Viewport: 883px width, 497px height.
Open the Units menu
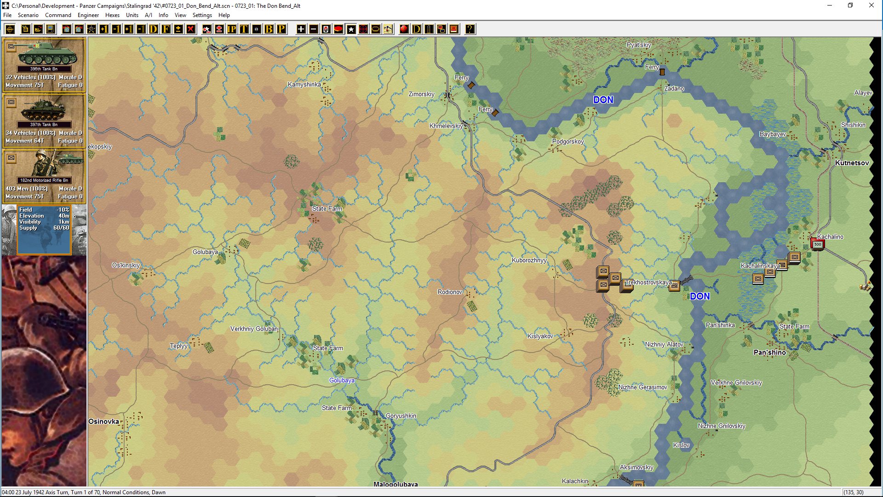tap(132, 15)
